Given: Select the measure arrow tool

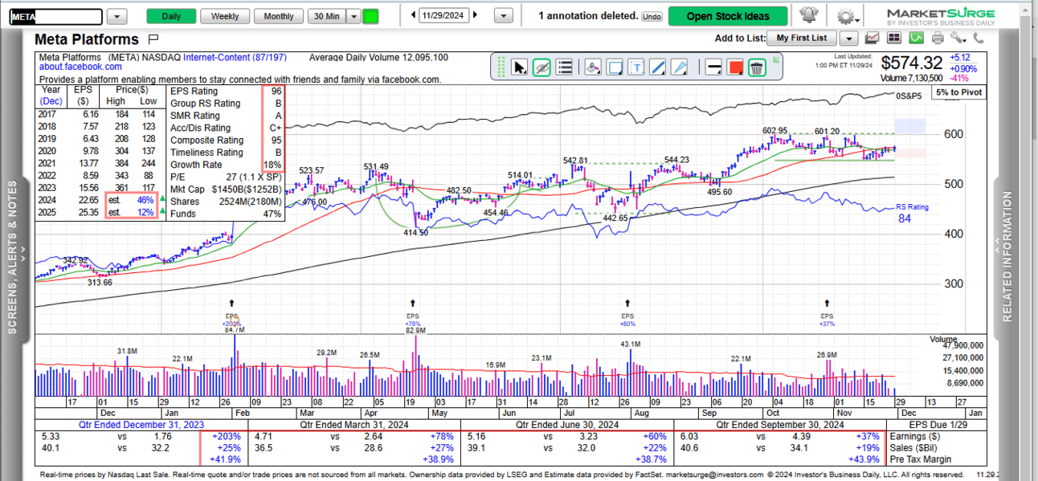Looking at the screenshot, I should coord(680,67).
